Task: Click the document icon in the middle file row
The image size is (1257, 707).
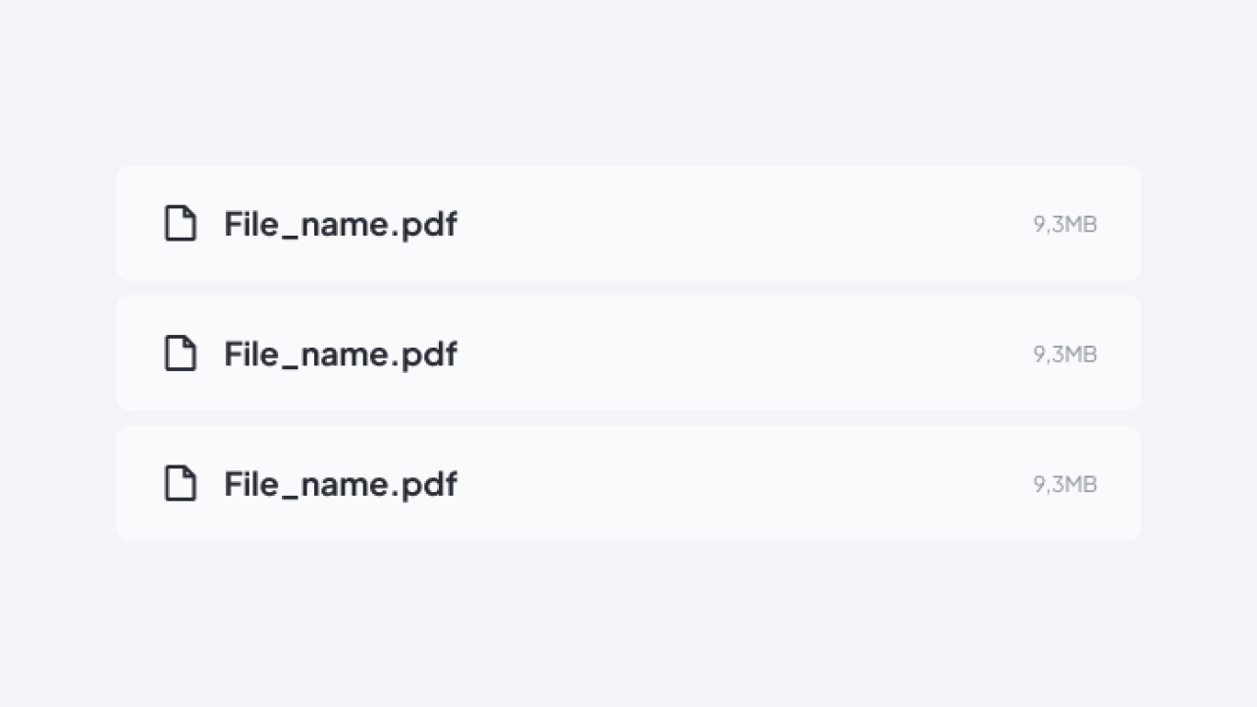Action: [180, 353]
